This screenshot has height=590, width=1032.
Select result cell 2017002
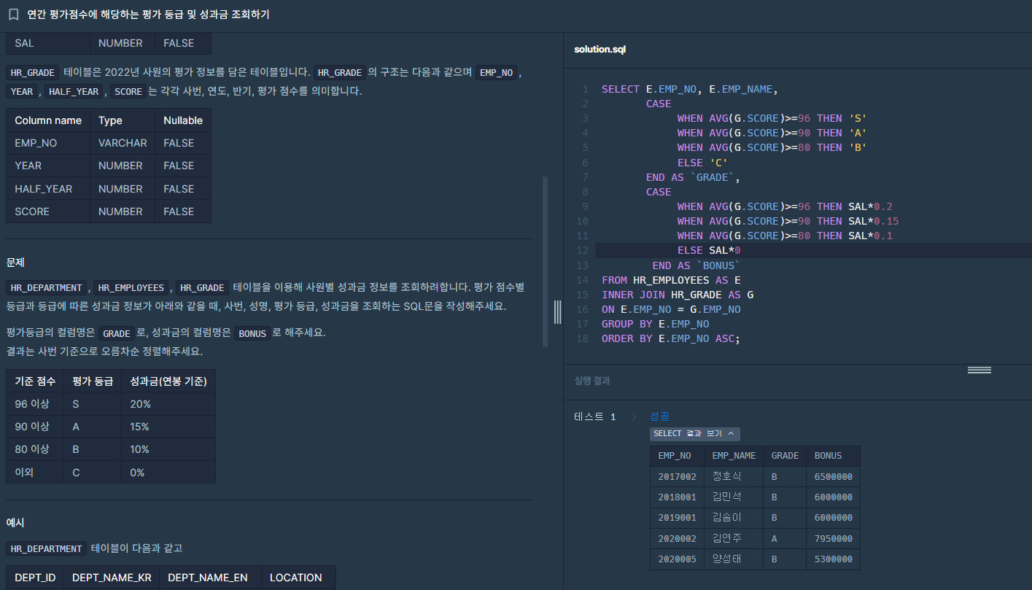click(x=677, y=476)
